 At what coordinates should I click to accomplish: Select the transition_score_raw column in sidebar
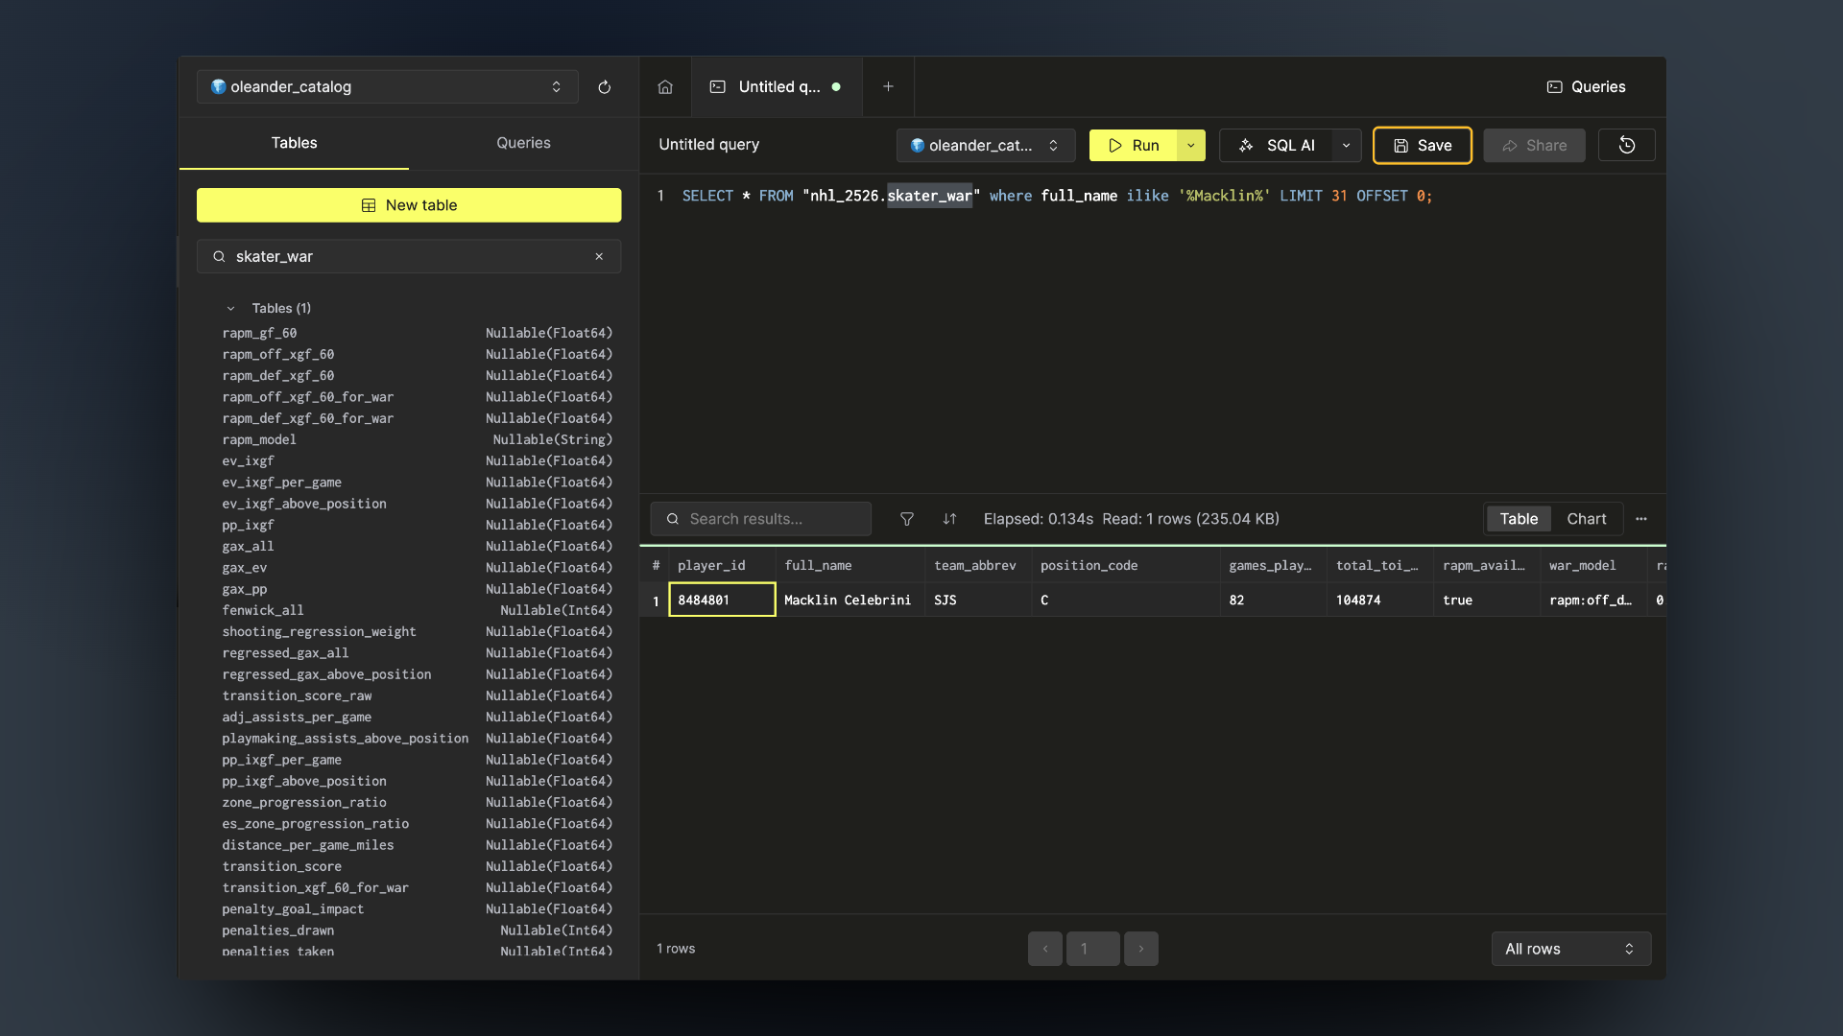pos(417,695)
